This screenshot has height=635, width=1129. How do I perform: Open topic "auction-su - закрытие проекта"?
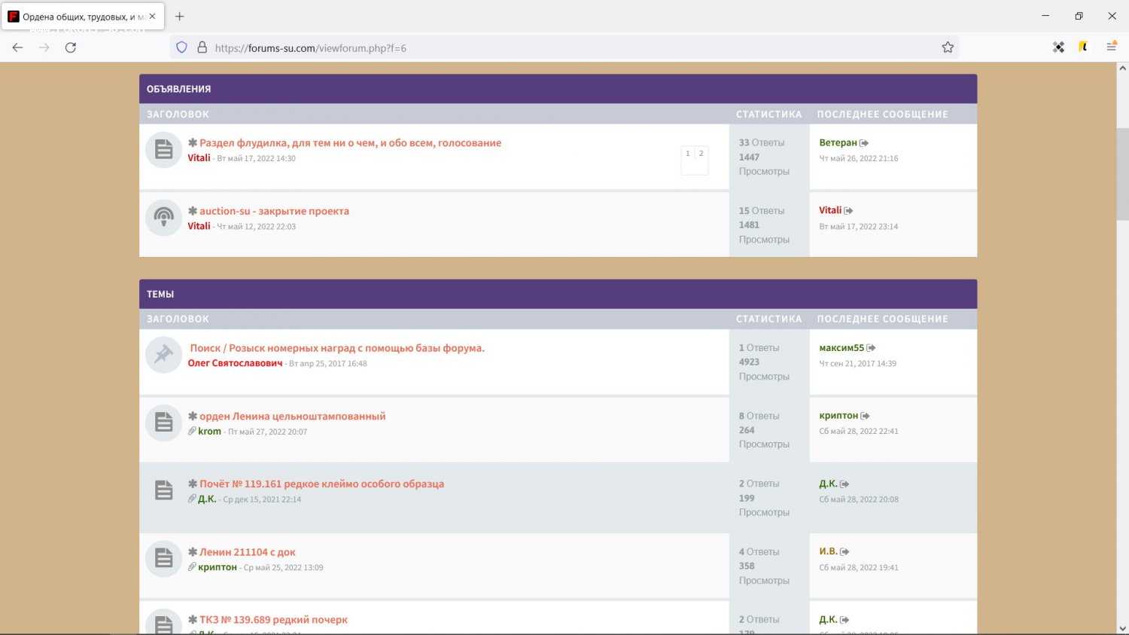274,211
